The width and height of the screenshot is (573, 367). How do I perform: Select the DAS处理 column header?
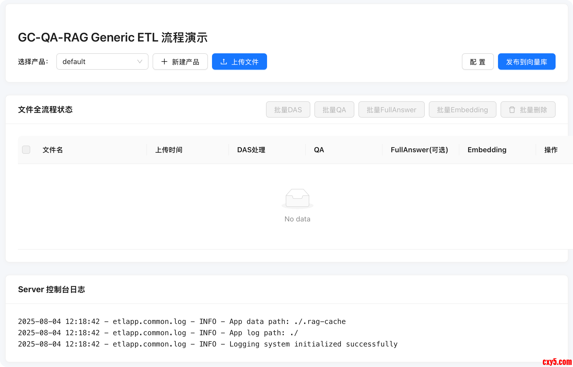251,150
